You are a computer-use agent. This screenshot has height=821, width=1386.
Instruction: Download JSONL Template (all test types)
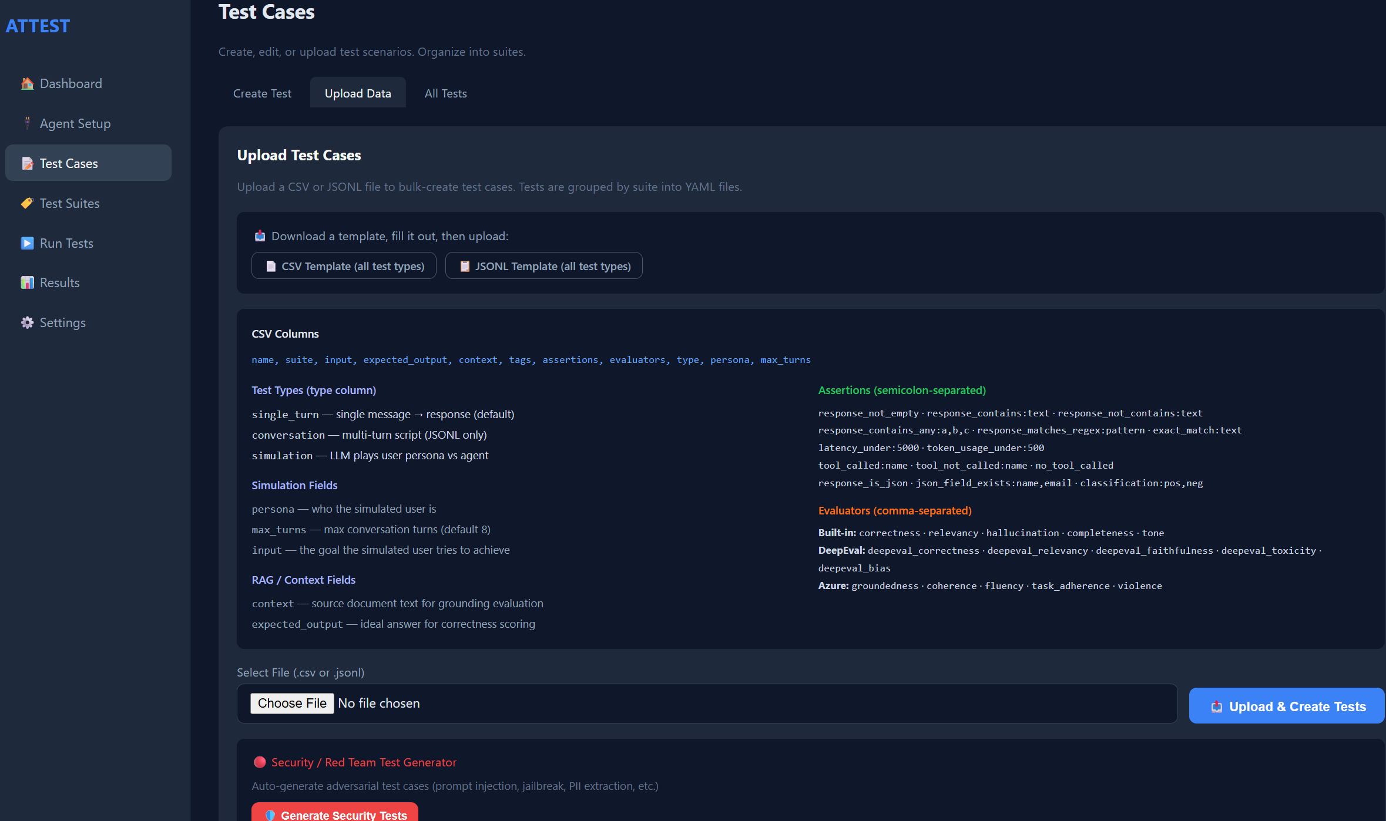tap(543, 266)
